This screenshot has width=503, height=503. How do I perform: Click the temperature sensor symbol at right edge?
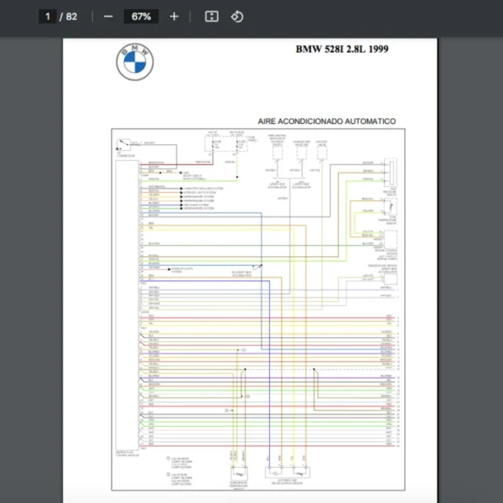[x=387, y=205]
